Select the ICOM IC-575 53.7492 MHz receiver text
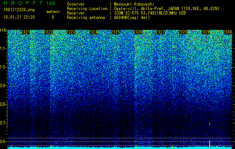235x149 pixels. click(x=150, y=13)
